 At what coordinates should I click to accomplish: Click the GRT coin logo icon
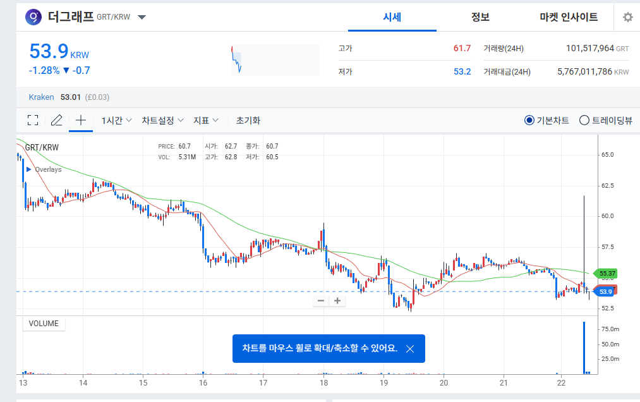33,17
